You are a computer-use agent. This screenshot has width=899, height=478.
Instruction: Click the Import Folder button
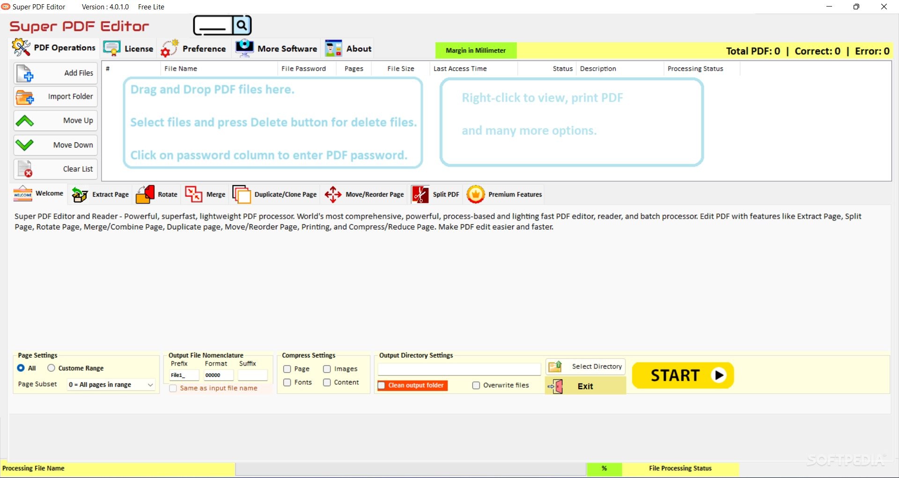click(x=55, y=97)
